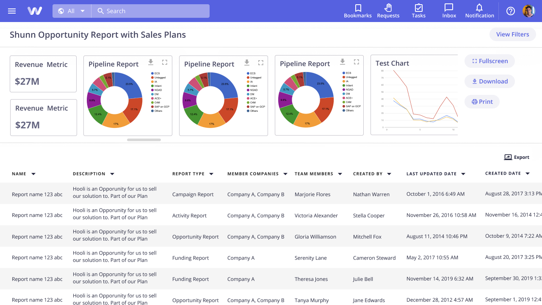This screenshot has width=542, height=305.
Task: Click the date November 26, 2016 10:58 AM
Action: pos(441,215)
